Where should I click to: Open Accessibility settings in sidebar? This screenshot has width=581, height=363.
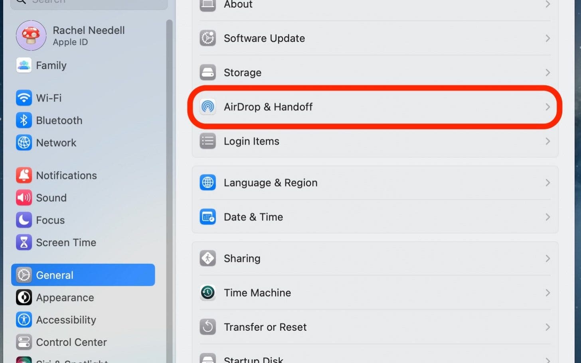tap(66, 320)
